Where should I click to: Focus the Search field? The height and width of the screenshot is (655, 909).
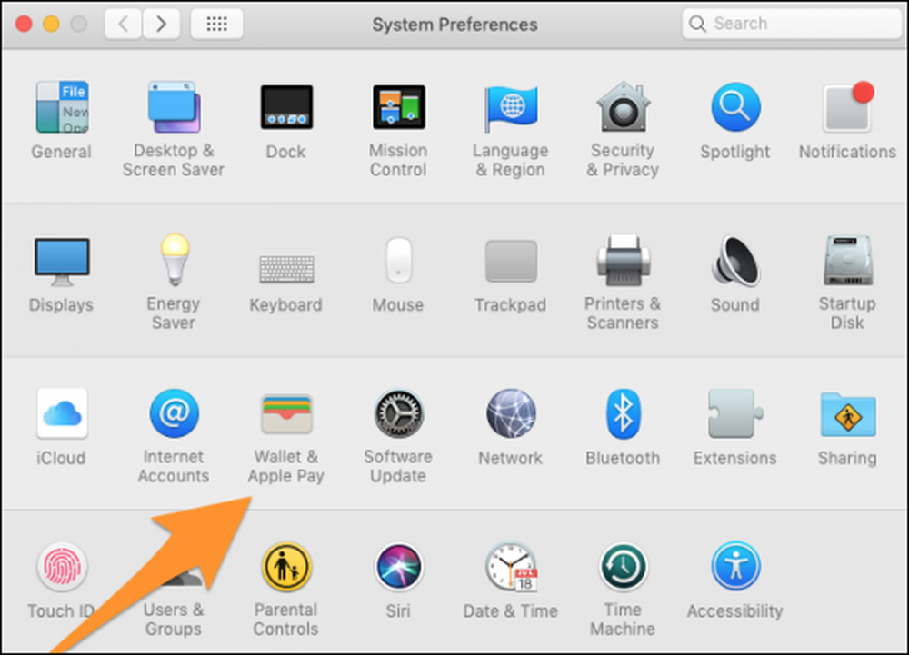[792, 24]
